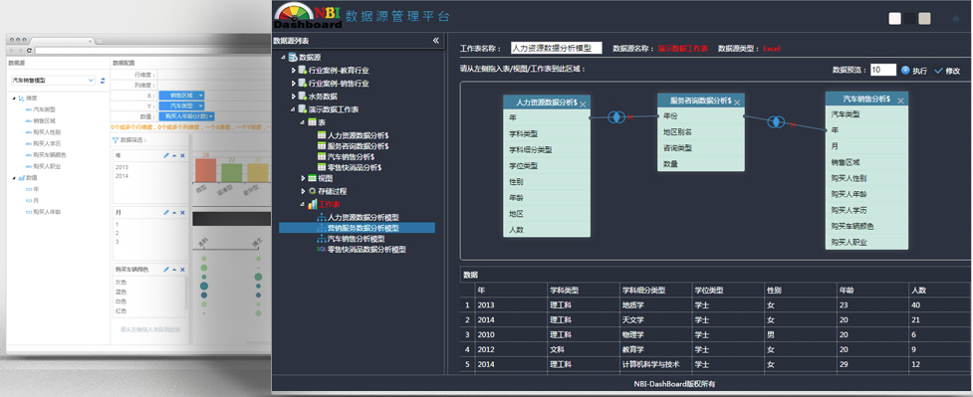The width and height of the screenshot is (973, 397).
Task: Edit the 购买车辆颜色 filter with the pencil icon
Action: click(166, 270)
